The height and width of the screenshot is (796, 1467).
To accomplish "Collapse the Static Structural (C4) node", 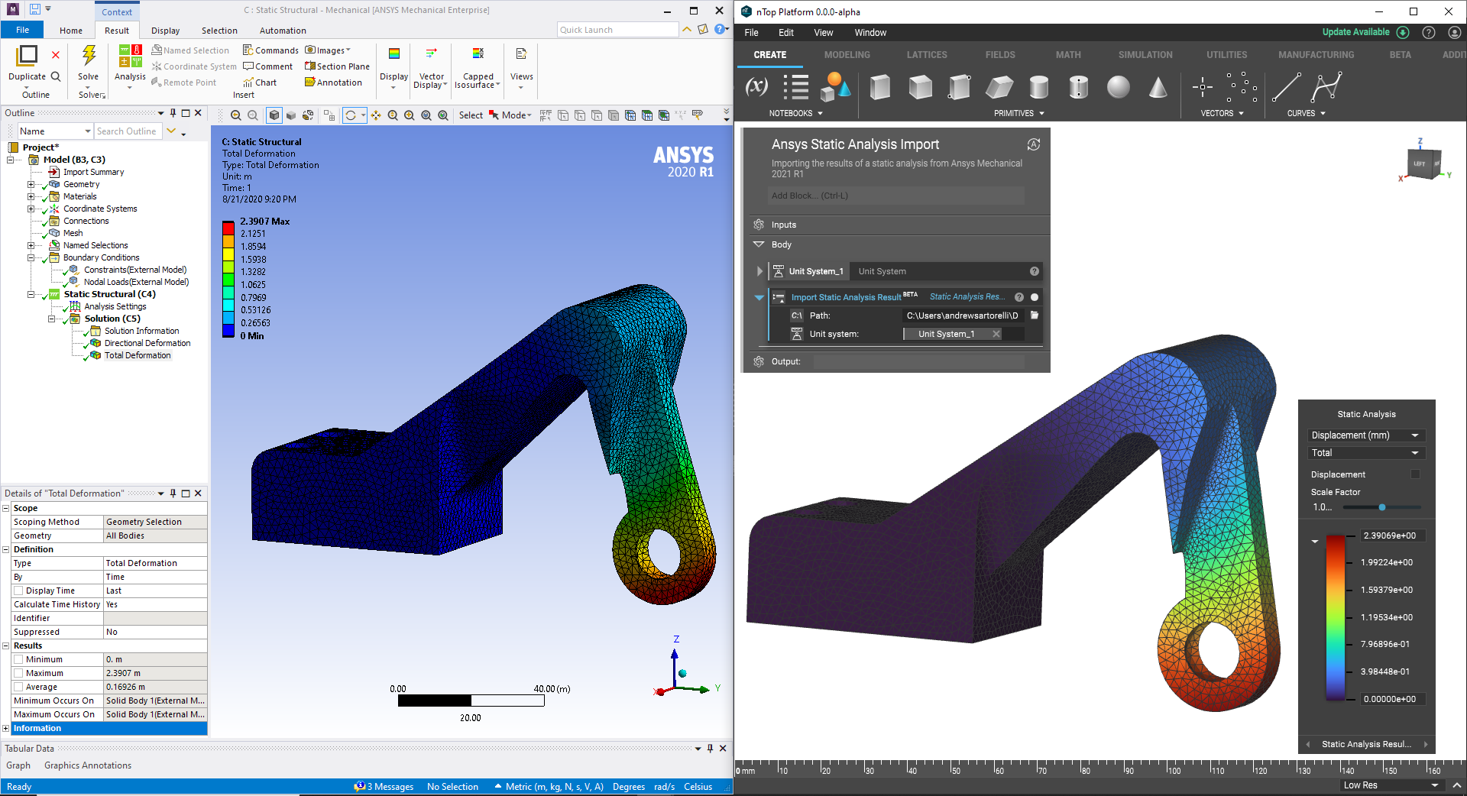I will [x=31, y=294].
